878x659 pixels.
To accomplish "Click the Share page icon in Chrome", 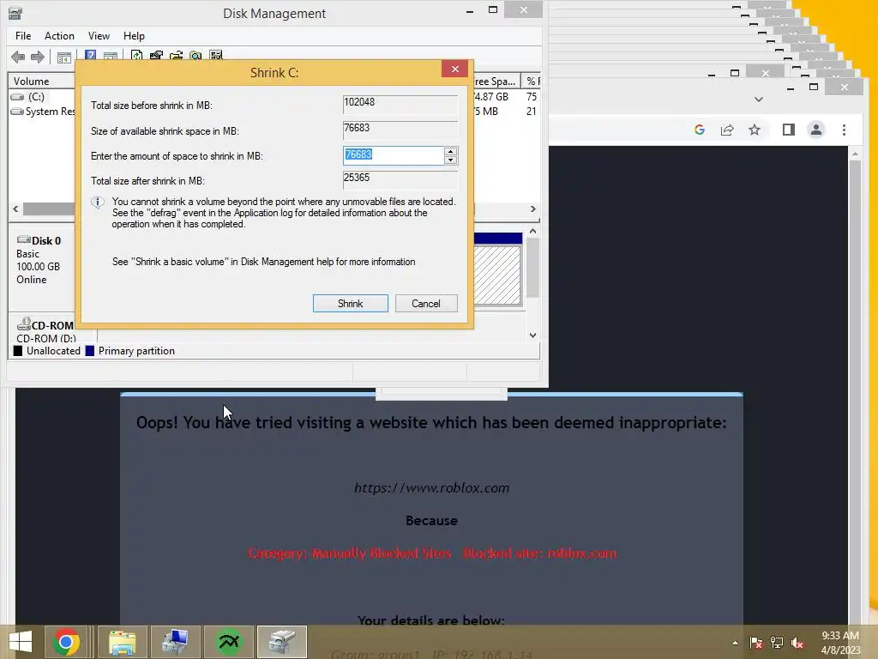I will (x=727, y=130).
